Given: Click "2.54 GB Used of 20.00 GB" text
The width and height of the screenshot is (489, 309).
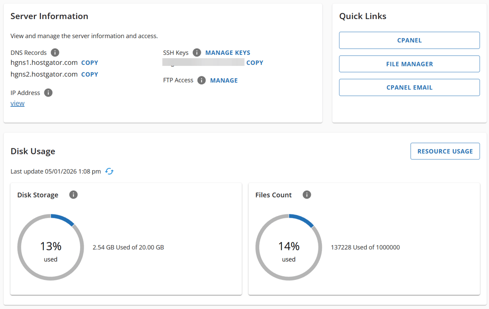Looking at the screenshot, I should click(128, 247).
